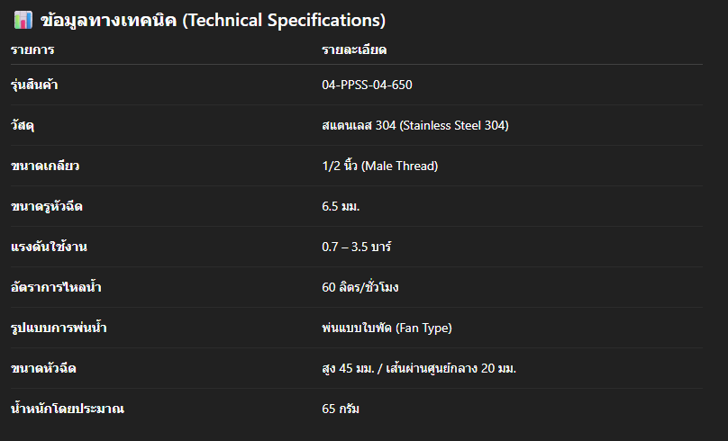Image resolution: width=728 pixels, height=441 pixels.
Task: Click the 1/2 นิ้ว (Male Thread) value
Action: pyautogui.click(x=379, y=166)
